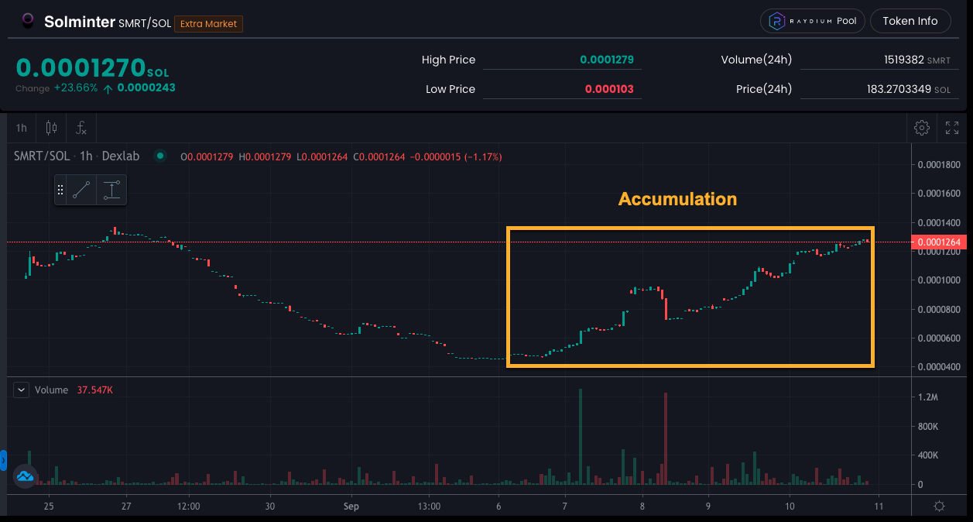Open the Raydium Pool link
Image resolution: width=973 pixels, height=522 pixels.
[812, 21]
